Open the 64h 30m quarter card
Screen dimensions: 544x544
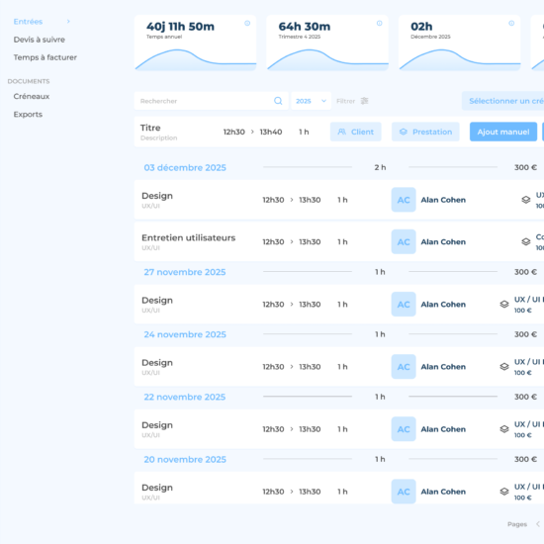click(x=327, y=43)
